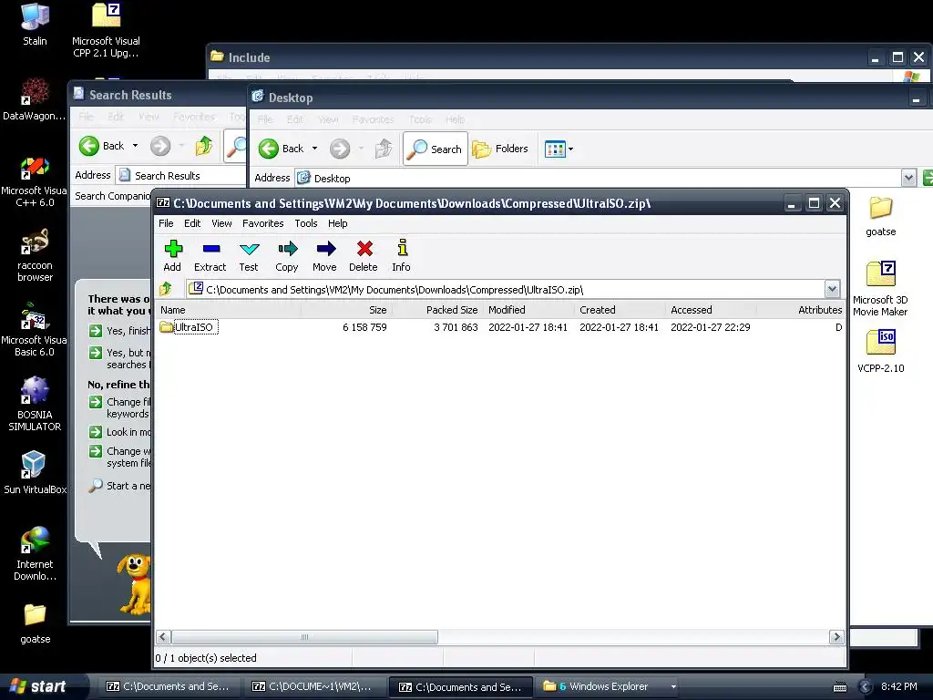Click the 7-Zip address path field
This screenshot has width=933, height=700.
pyautogui.click(x=506, y=289)
